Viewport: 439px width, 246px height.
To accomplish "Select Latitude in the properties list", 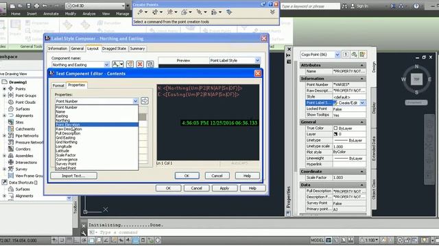I will [97, 150].
